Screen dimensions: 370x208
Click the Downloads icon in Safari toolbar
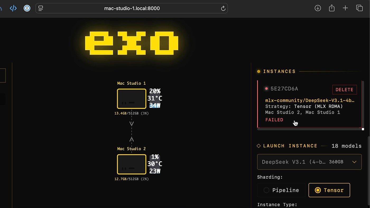click(x=318, y=8)
